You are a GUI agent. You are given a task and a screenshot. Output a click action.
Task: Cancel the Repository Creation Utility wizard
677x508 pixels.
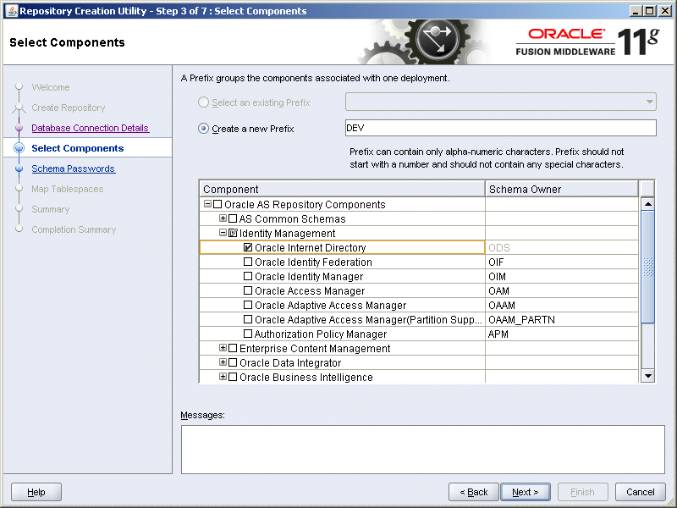[641, 492]
